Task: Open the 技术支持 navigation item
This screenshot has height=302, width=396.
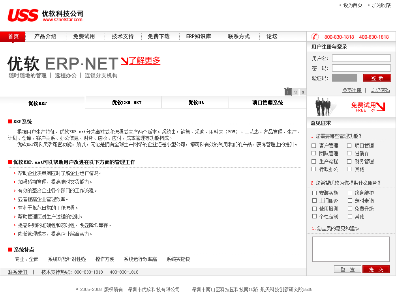Action: 123,37
